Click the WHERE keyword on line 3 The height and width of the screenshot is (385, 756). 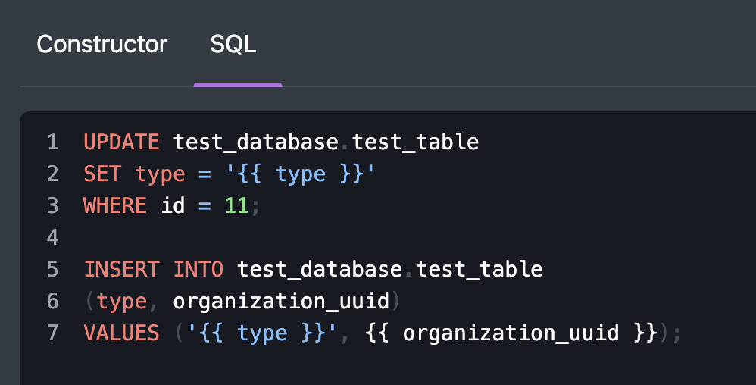point(115,205)
